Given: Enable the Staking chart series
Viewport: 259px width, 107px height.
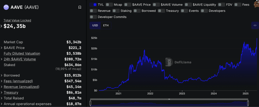Looking at the screenshot, I should tap(116, 11).
